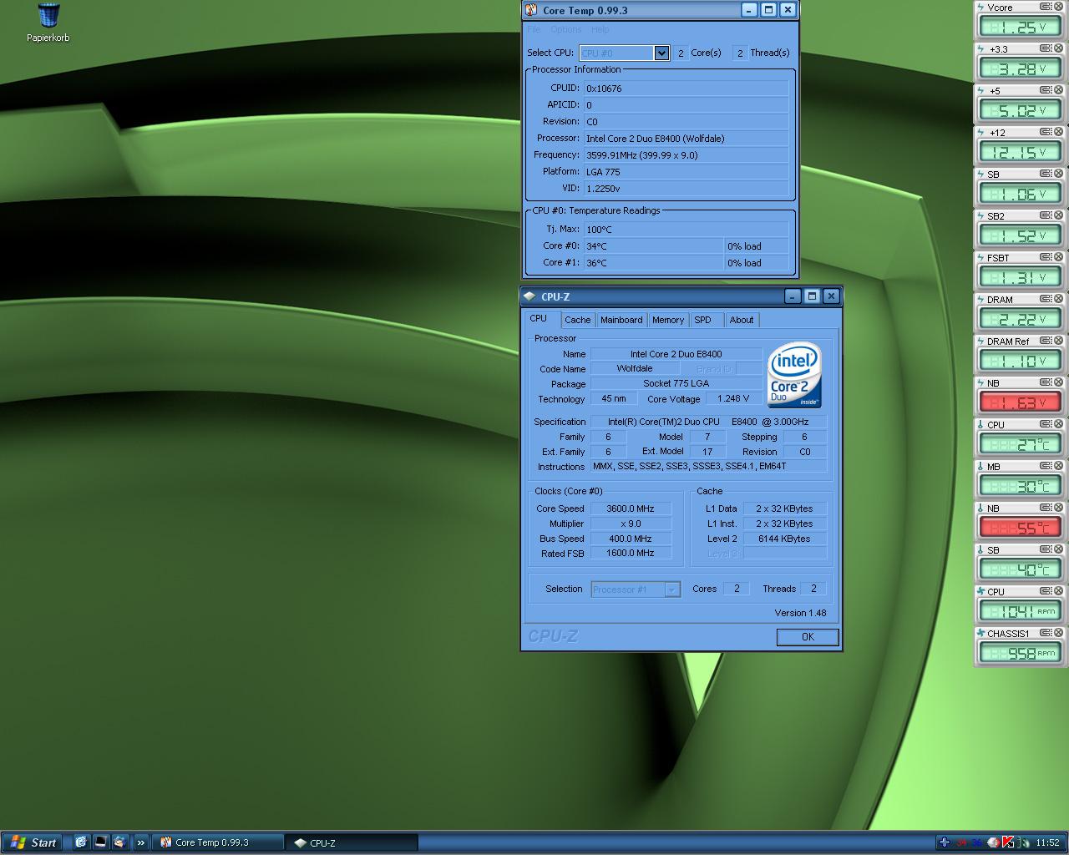
Task: Click the thermometer icon beside MB
Action: pos(980,466)
